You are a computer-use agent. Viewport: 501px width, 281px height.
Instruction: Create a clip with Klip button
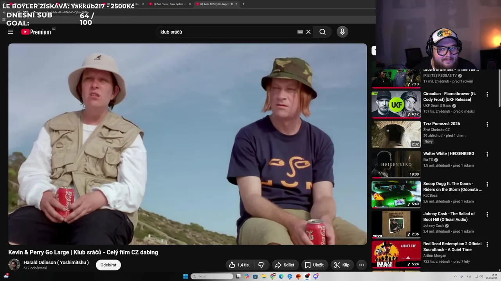tap(342, 265)
